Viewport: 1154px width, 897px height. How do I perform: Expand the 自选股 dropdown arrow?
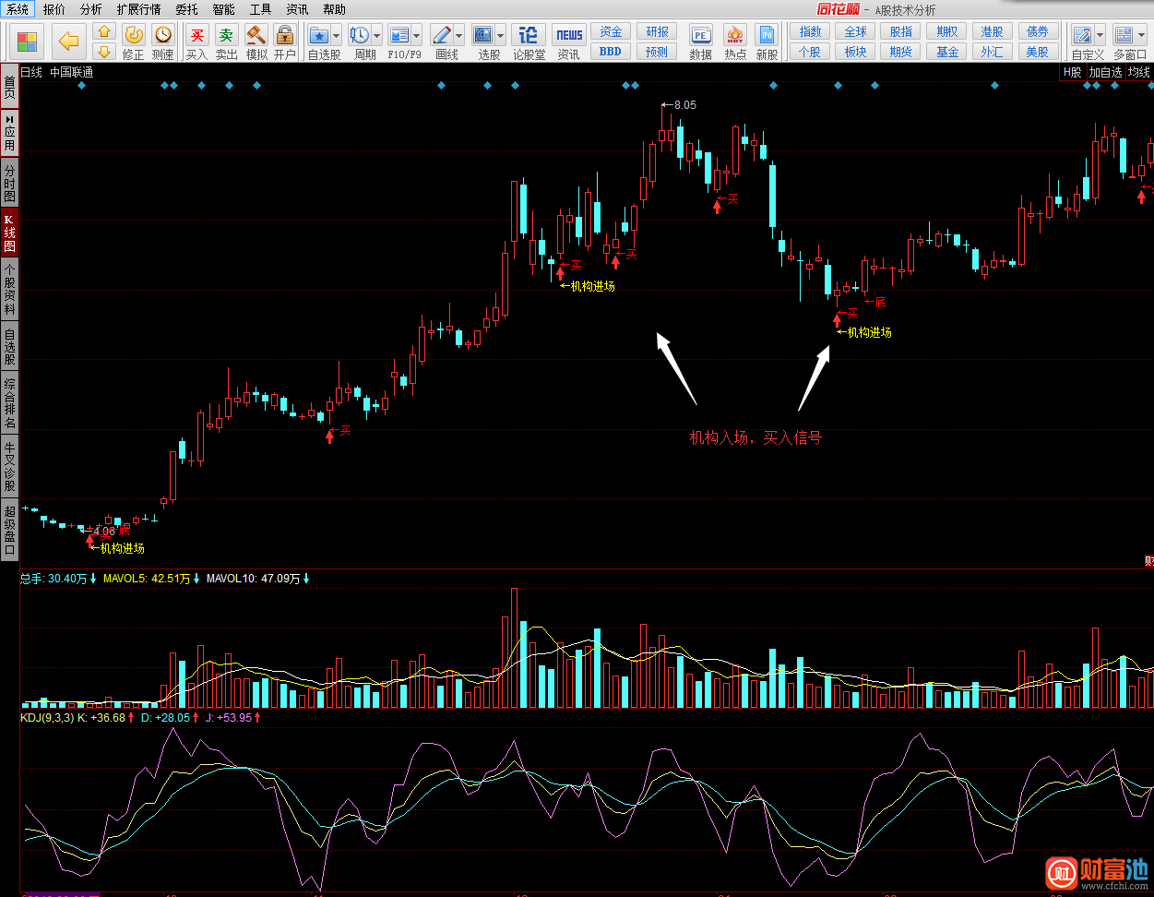337,36
